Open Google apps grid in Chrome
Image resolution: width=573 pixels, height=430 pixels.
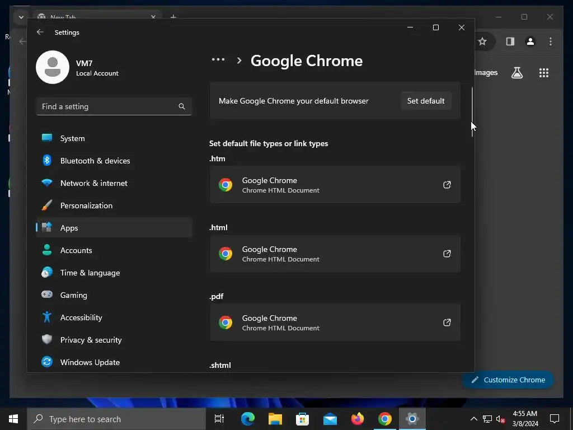click(x=544, y=73)
